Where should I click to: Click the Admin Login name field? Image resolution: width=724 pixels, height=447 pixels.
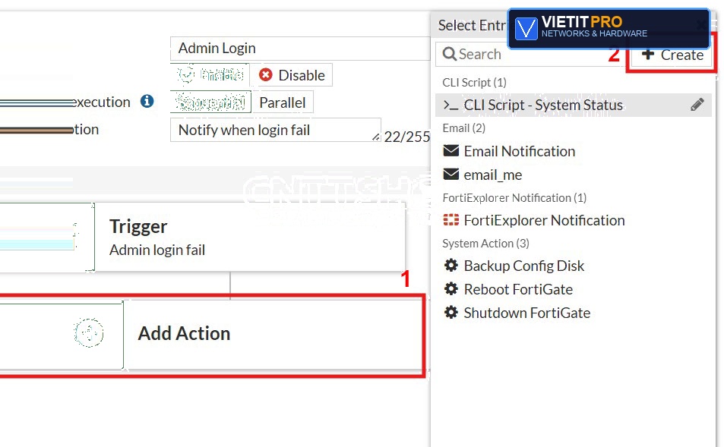[x=300, y=49]
